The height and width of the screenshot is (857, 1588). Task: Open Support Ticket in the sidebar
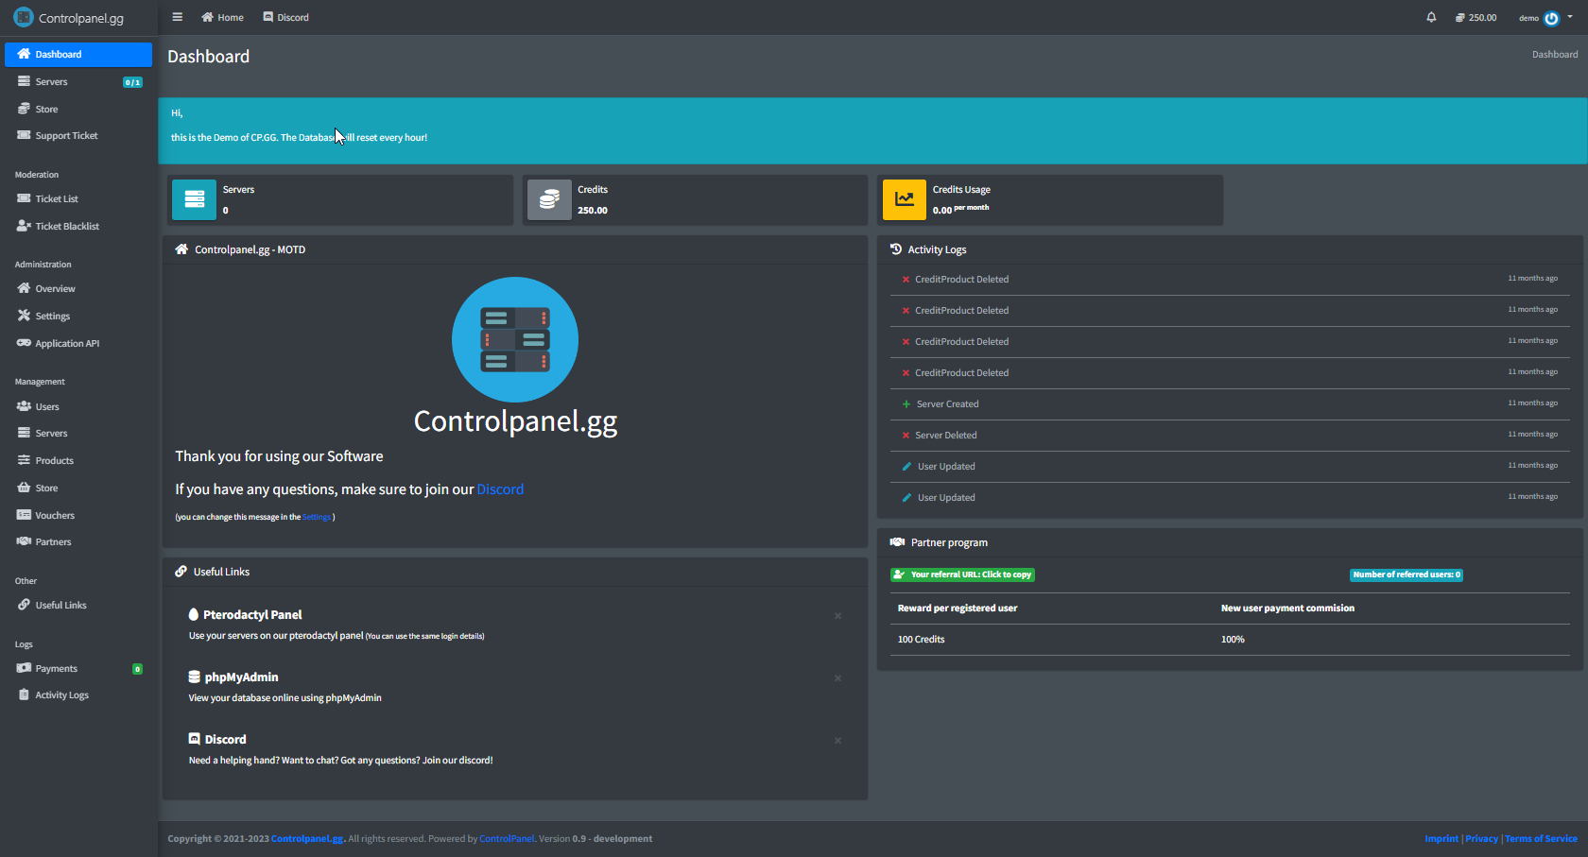coord(66,136)
